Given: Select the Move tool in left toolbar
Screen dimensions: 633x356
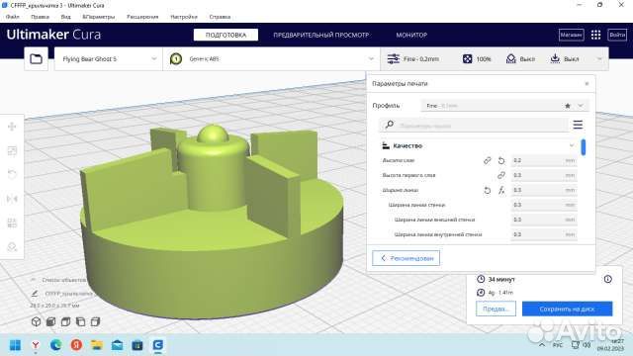Looking at the screenshot, I should (x=12, y=127).
